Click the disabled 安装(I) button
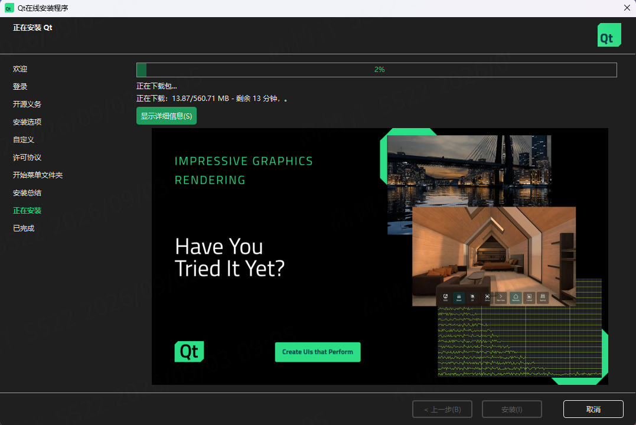 click(511, 409)
